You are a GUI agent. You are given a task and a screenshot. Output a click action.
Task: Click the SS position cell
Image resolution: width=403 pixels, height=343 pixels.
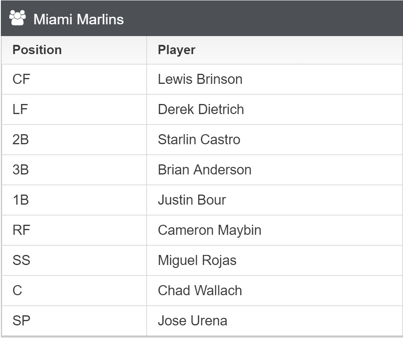[74, 260]
